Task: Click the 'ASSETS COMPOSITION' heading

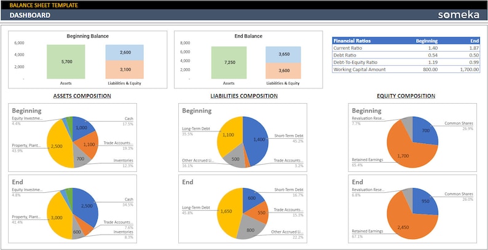Action: tap(82, 96)
